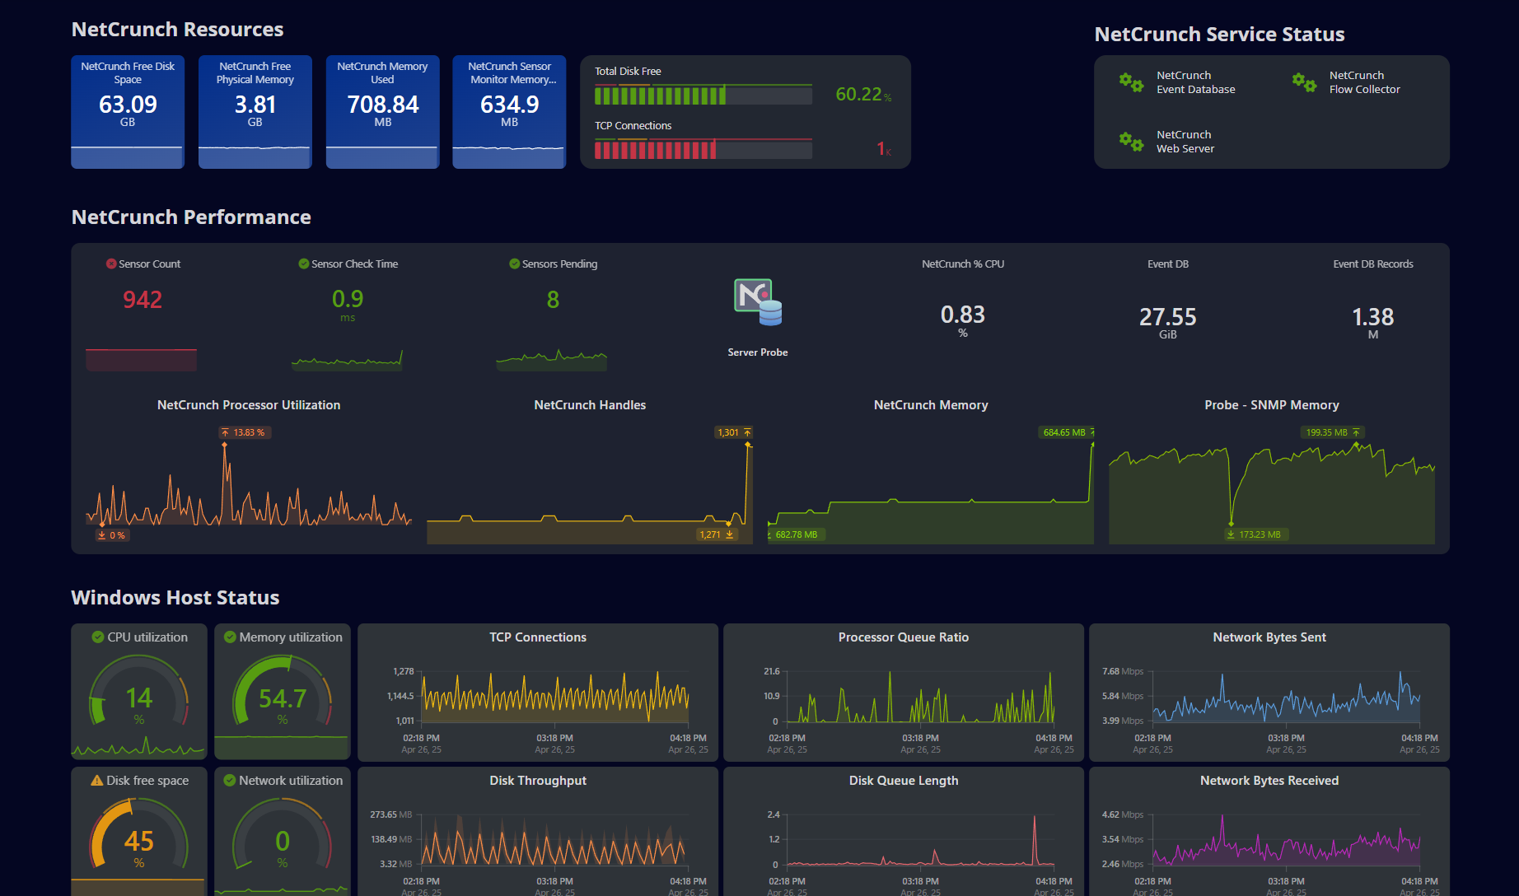Click the 1,301 peak marker in NetCrunch Handles
The width and height of the screenshot is (1519, 896).
733,432
